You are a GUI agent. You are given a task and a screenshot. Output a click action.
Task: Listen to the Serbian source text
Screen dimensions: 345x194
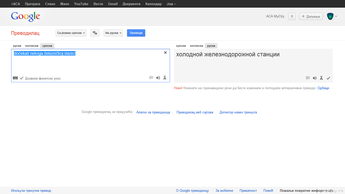[158, 78]
